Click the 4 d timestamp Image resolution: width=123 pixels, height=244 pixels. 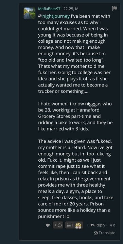(x=112, y=225)
